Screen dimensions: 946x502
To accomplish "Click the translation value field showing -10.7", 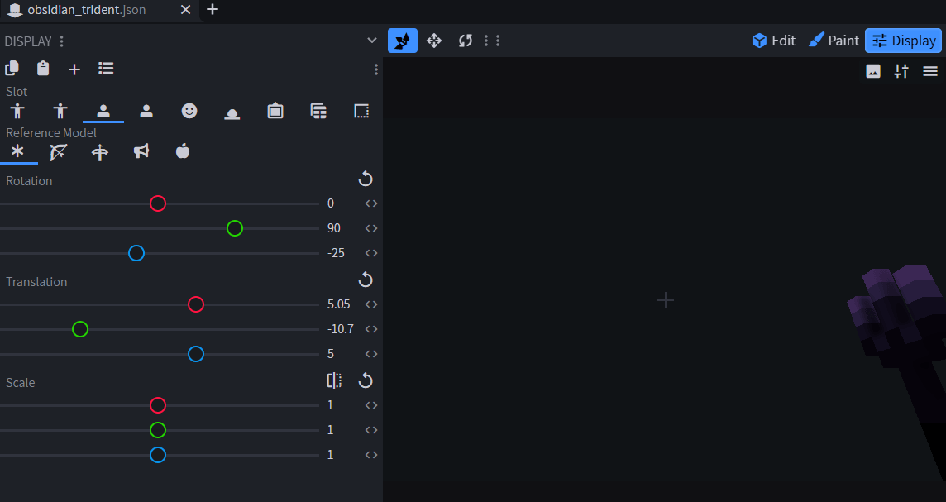I will tap(340, 329).
